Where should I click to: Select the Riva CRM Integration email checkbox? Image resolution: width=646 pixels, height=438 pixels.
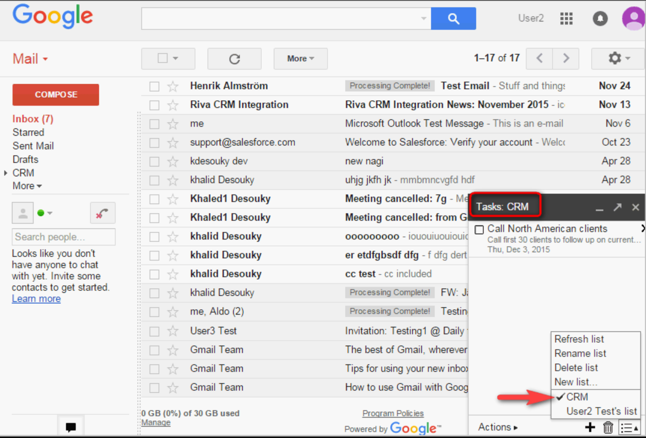point(154,105)
